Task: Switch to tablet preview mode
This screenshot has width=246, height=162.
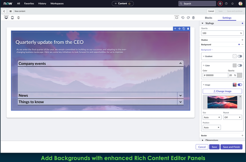Action: (12, 18)
